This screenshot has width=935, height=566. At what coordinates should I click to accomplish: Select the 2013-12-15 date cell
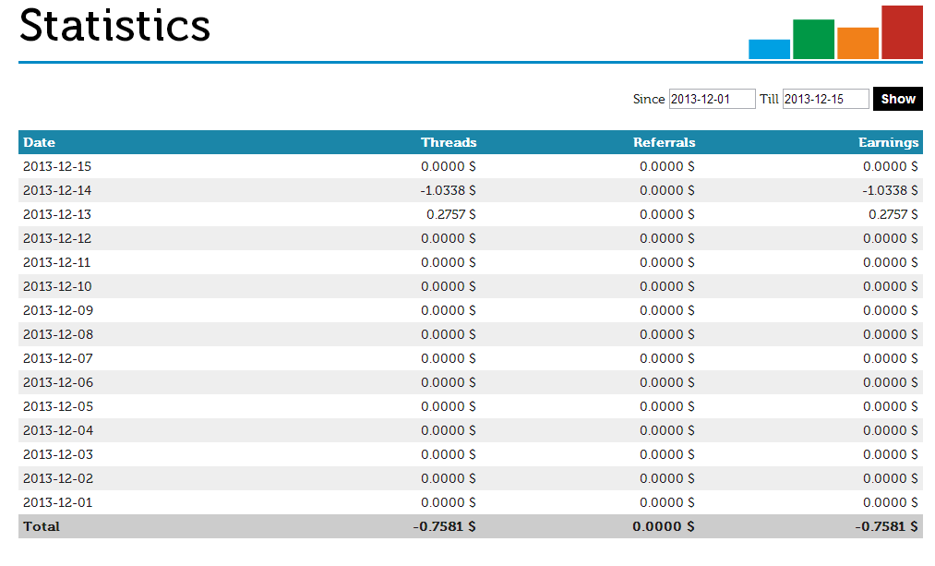57,166
